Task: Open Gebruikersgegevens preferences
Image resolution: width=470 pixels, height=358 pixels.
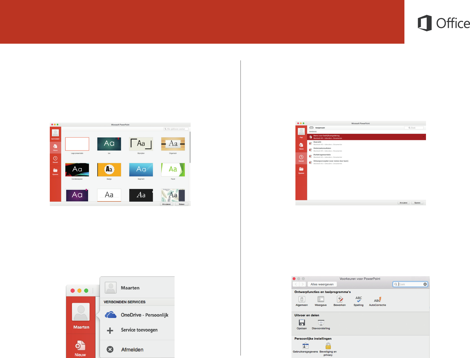Action: pos(305,348)
